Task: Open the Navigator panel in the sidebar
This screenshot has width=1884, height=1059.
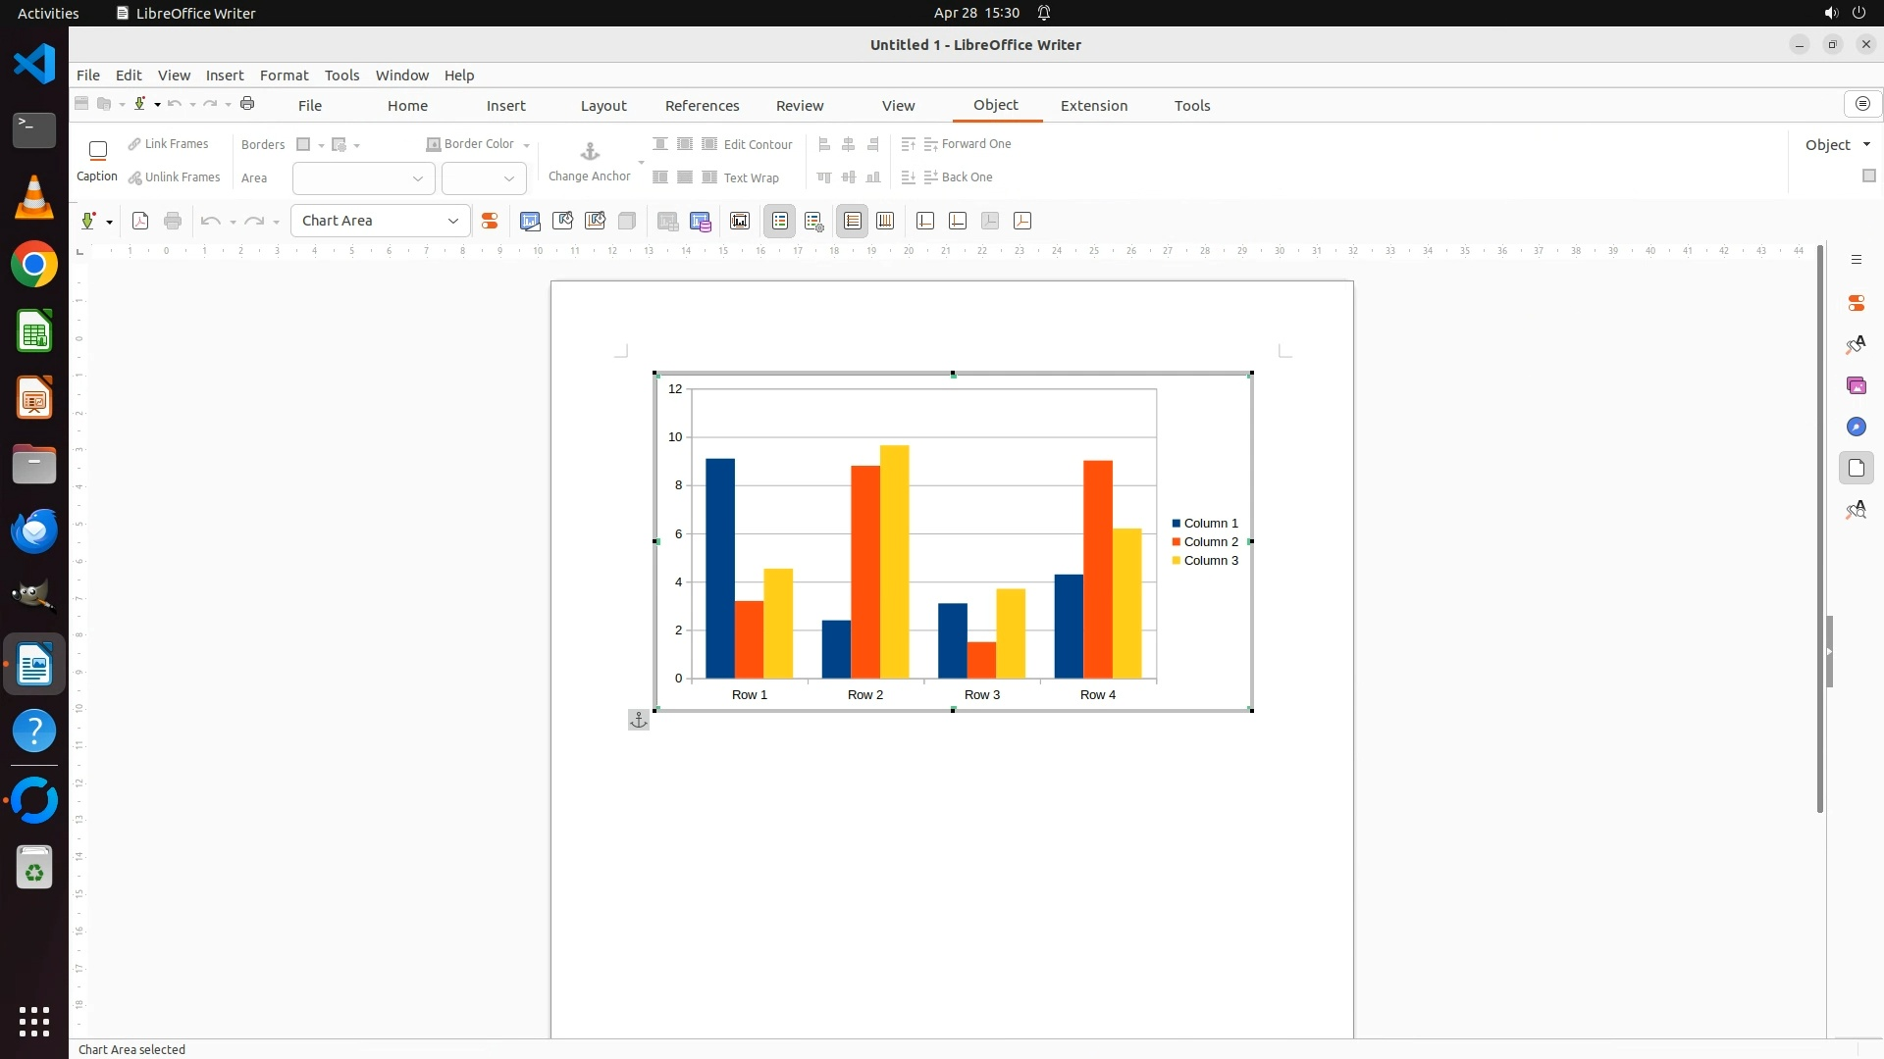Action: click(x=1856, y=427)
